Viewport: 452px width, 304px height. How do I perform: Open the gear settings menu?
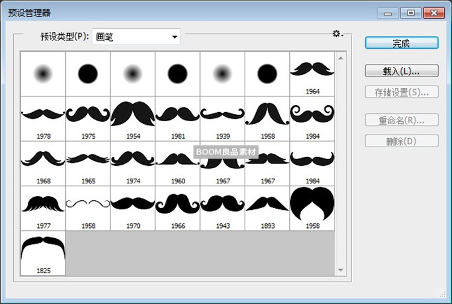pos(337,34)
